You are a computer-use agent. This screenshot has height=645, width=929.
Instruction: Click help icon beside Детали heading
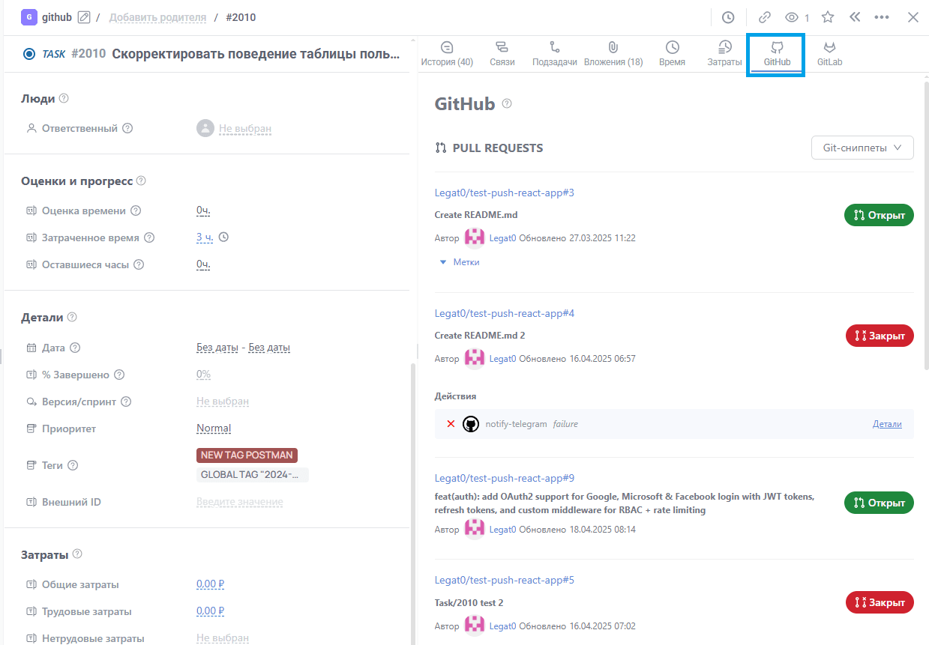[x=72, y=317]
